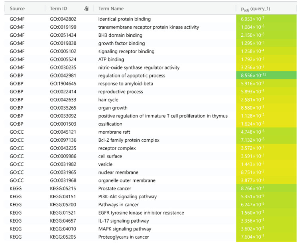Sort by the Source column header
This screenshot has width=301, height=245.
pos(17,8)
